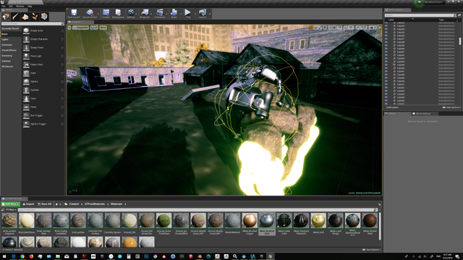This screenshot has height=260, width=463.
Task: Toggle visibility eye for Cube50
Action: tap(386, 81)
